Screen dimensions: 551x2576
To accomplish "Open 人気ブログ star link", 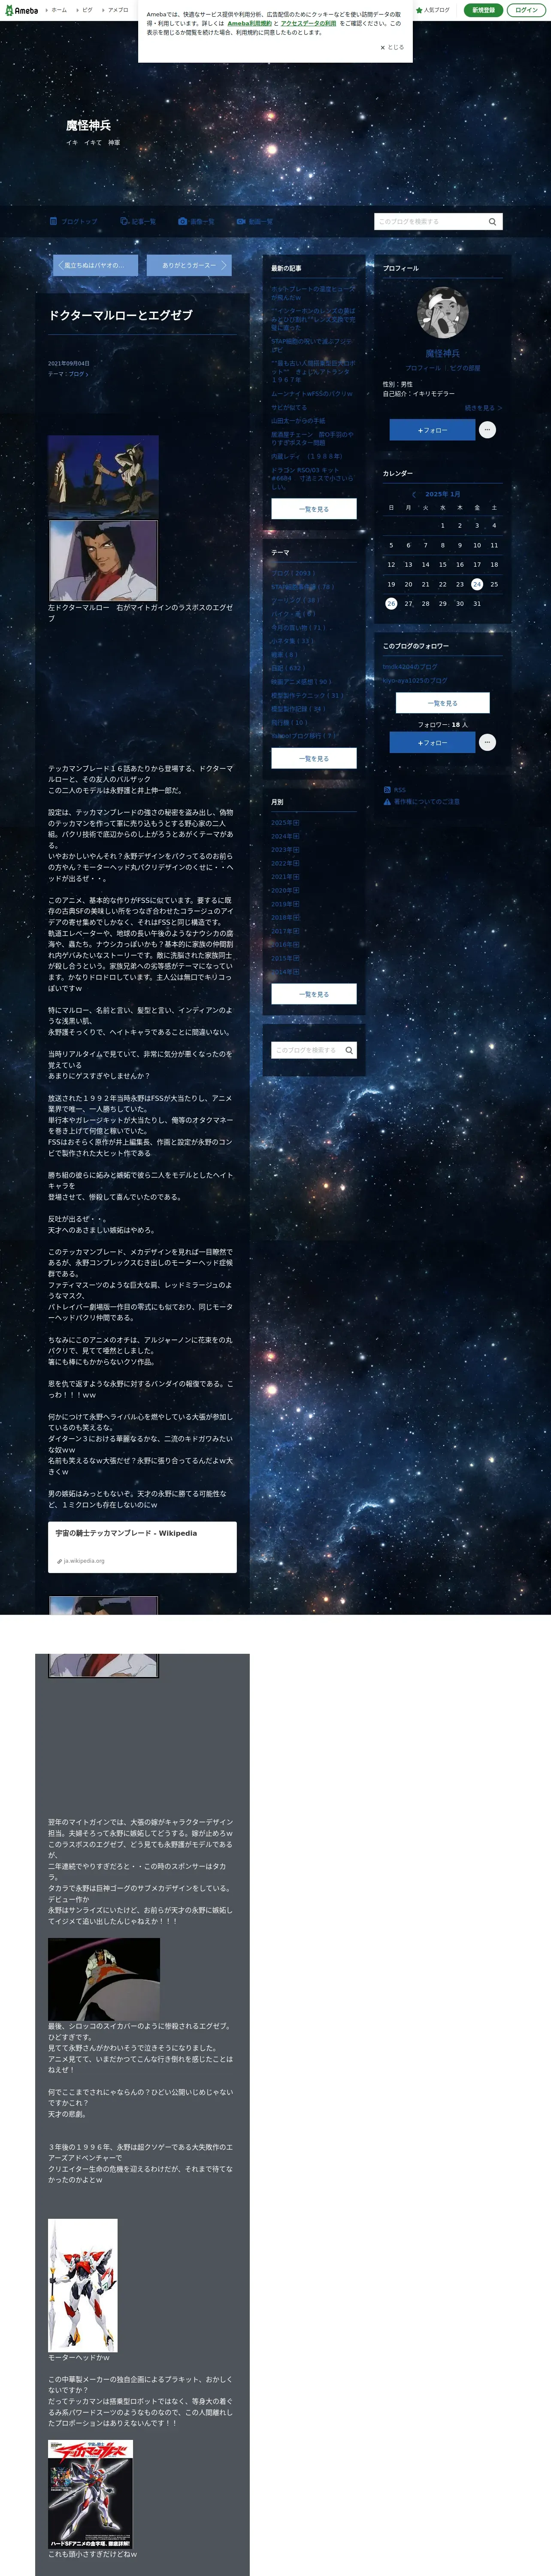I will tap(433, 10).
